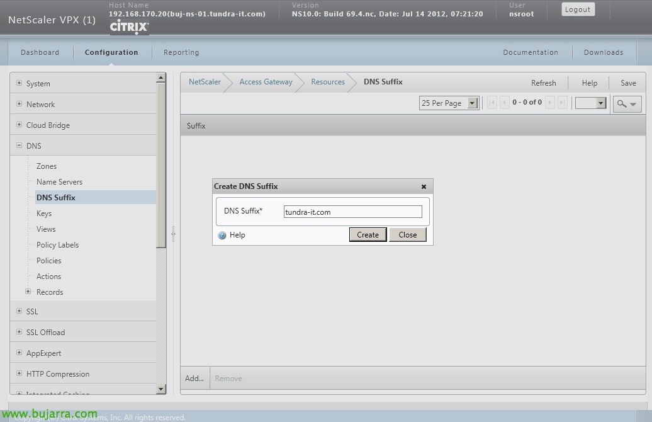Click the Help text in dialog
This screenshot has height=422, width=652.
[x=237, y=235]
